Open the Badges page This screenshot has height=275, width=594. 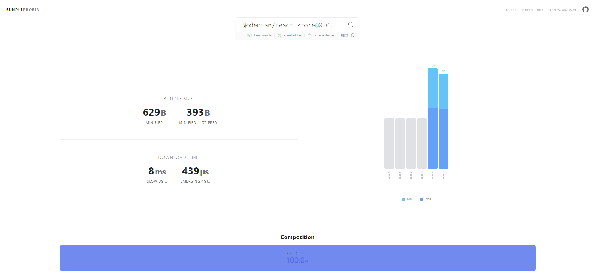pyautogui.click(x=511, y=10)
